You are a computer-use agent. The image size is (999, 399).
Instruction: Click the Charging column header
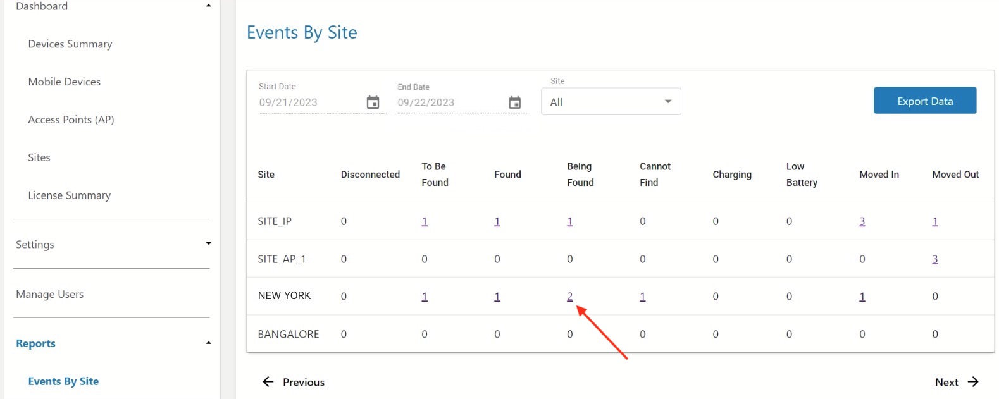[732, 175]
